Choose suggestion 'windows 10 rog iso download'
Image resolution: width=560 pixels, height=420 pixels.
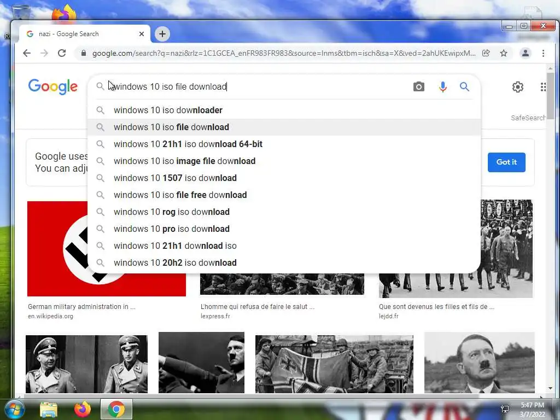pos(284,212)
